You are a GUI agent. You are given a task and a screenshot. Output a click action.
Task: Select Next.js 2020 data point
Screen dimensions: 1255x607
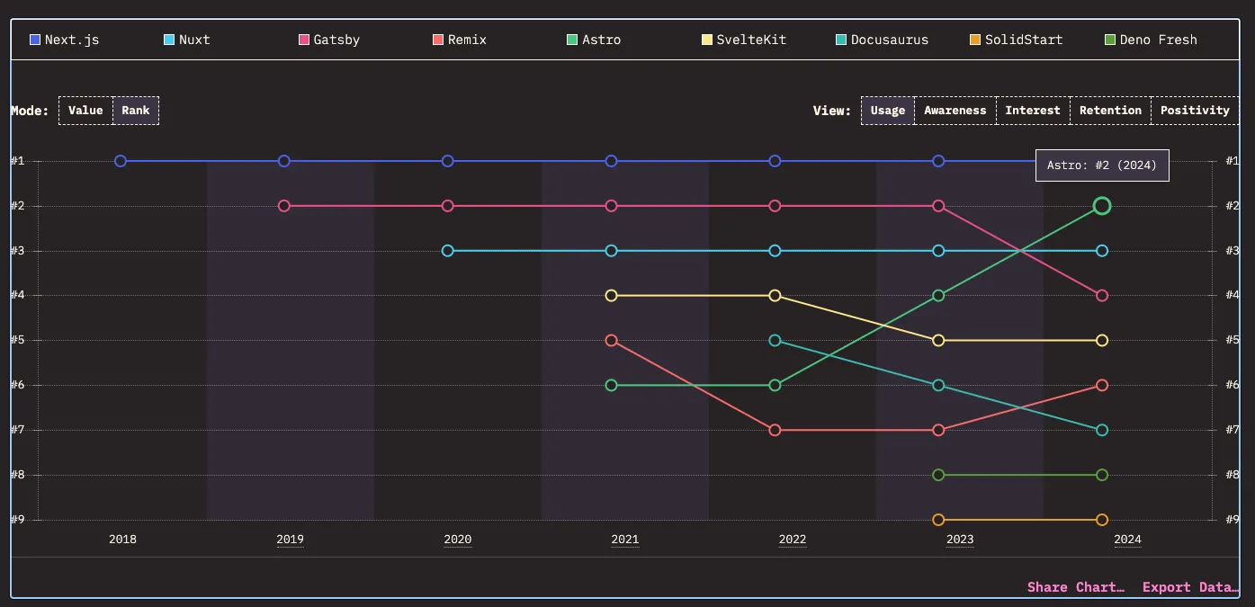click(448, 161)
